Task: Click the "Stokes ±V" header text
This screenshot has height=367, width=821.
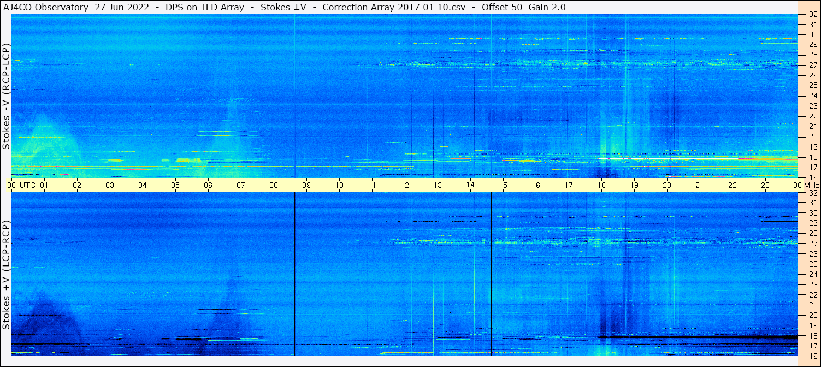Action: (283, 7)
